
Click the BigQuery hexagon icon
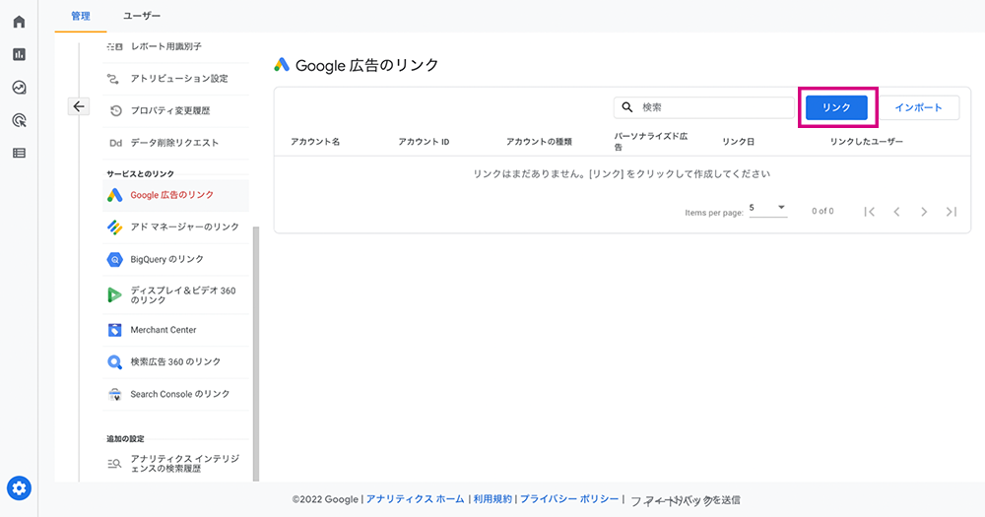(x=114, y=259)
